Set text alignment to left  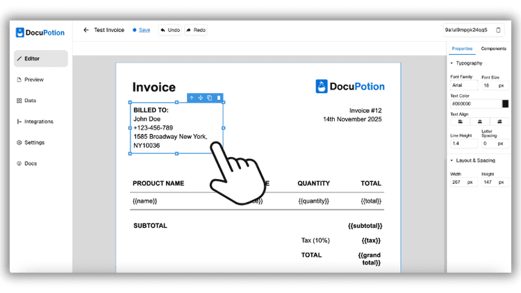pos(460,122)
